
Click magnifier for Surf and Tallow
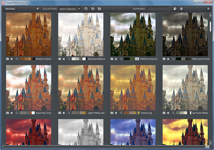point(173,113)
